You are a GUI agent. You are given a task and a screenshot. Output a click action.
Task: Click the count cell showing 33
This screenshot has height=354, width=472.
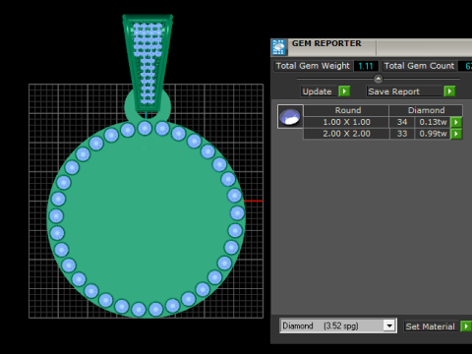click(402, 134)
